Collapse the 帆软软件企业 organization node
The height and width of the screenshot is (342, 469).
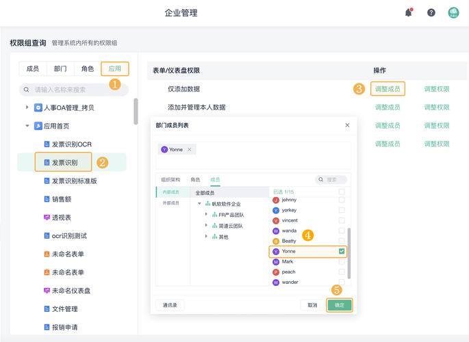pos(199,204)
